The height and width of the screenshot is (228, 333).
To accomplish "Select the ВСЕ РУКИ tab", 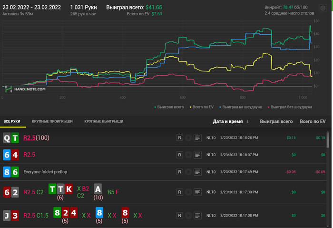I will [12, 121].
